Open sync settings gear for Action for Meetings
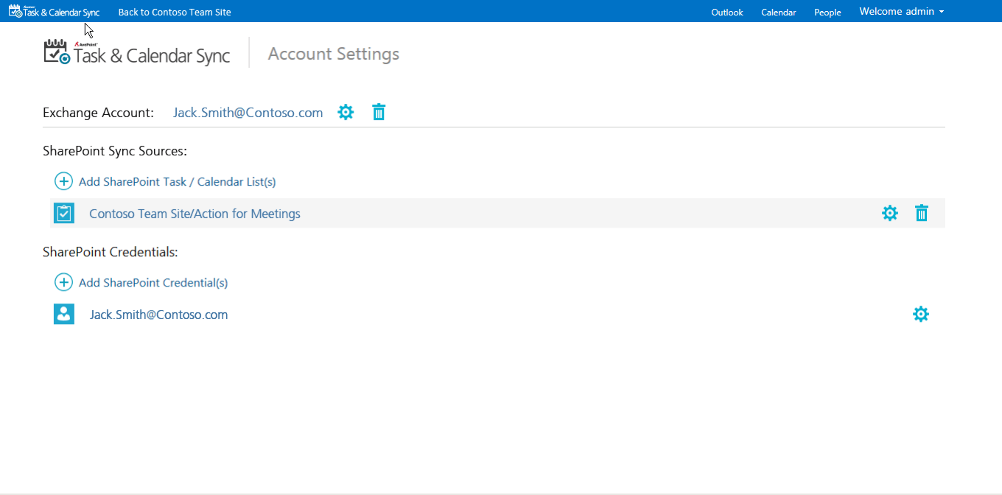This screenshot has height=495, width=1002. [x=890, y=213]
